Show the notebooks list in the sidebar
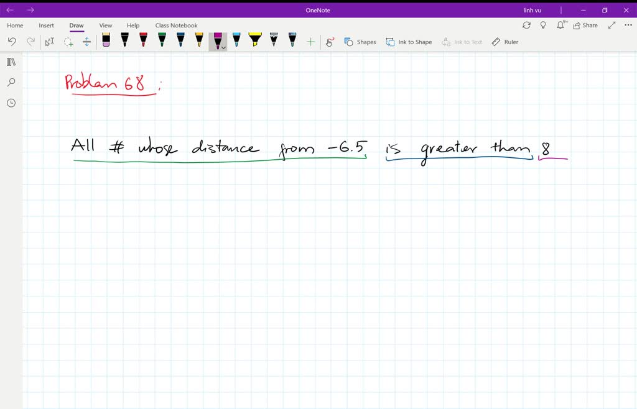Viewport: 637px width, 409px height. click(11, 62)
